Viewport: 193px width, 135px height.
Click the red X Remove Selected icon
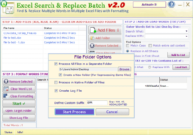pyautogui.click(x=92, y=46)
